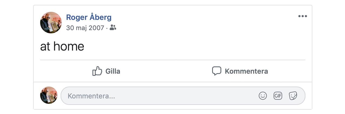The width and height of the screenshot is (345, 114).
Task: Click the speech bubble Kommentera icon
Action: click(x=216, y=71)
